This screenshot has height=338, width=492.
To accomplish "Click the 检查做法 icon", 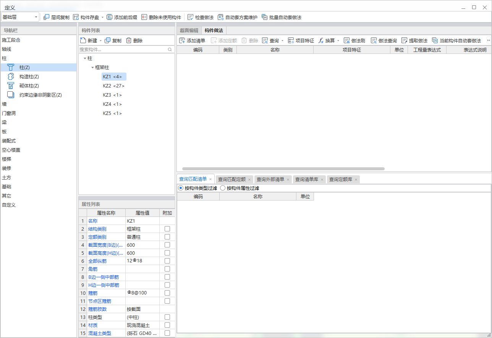I will click(x=190, y=17).
